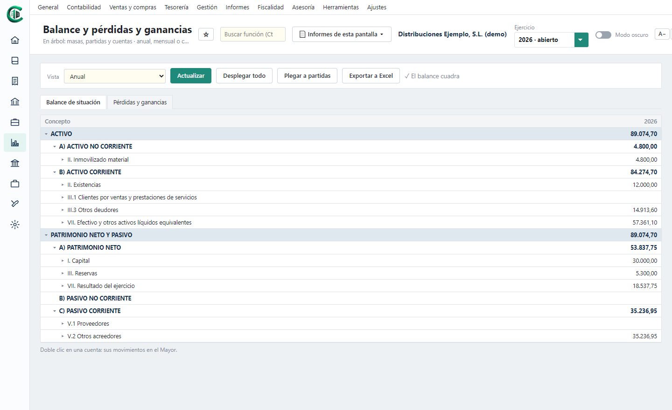Open the Ejercicio selector showing 2026 · abierto
The height and width of the screenshot is (410, 672).
click(551, 40)
